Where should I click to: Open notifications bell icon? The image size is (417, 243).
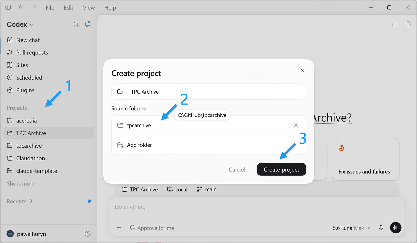click(x=87, y=24)
